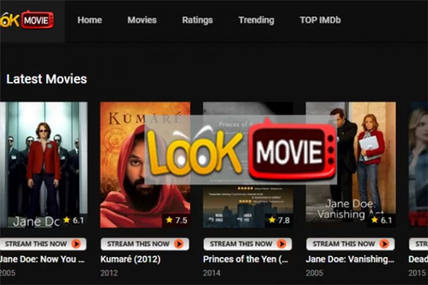Viewport: 428px width, 285px height.
Task: Click play icon on Kumaré stream button
Action: [x=179, y=244]
